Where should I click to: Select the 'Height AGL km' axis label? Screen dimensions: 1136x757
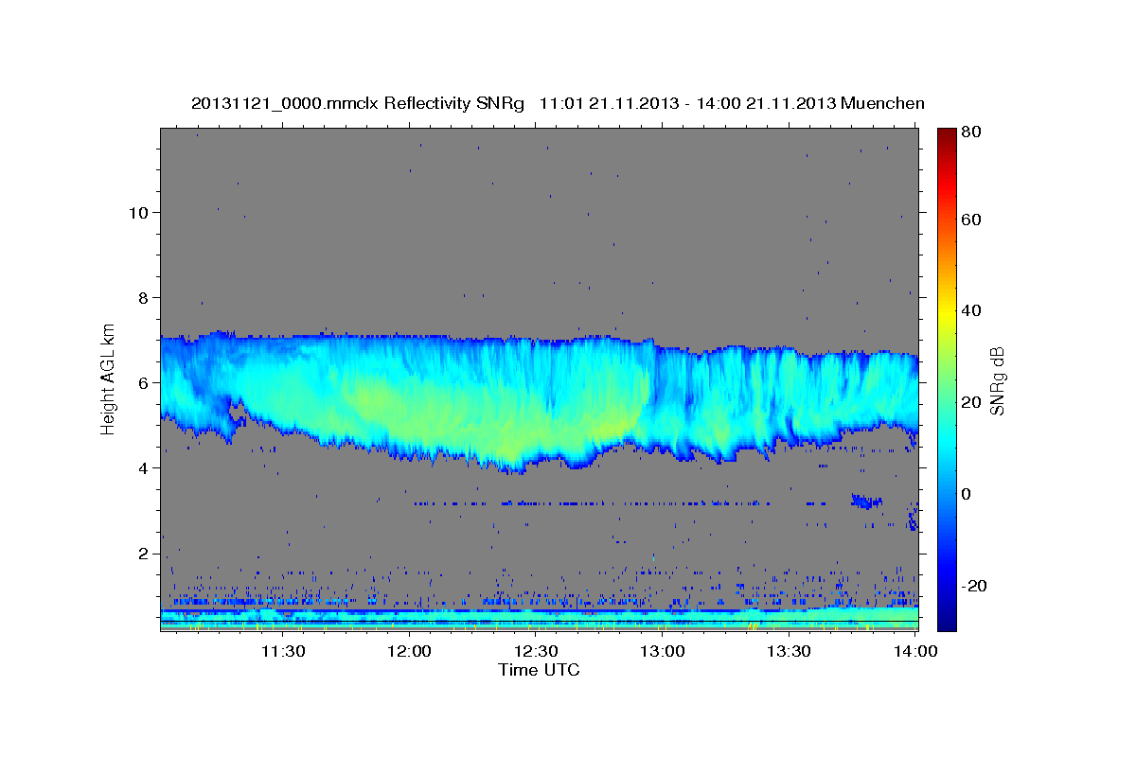(109, 378)
